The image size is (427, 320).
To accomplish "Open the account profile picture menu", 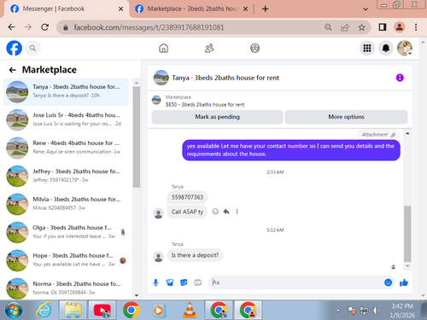I will [x=405, y=48].
